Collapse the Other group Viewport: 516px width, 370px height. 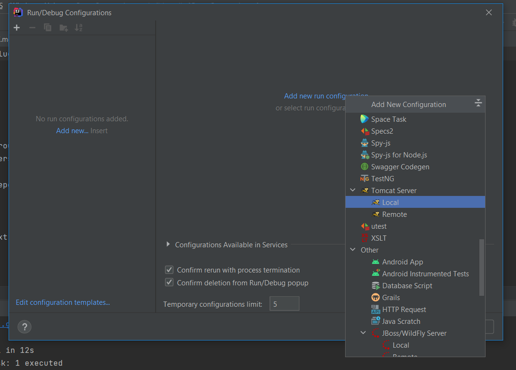(x=353, y=250)
